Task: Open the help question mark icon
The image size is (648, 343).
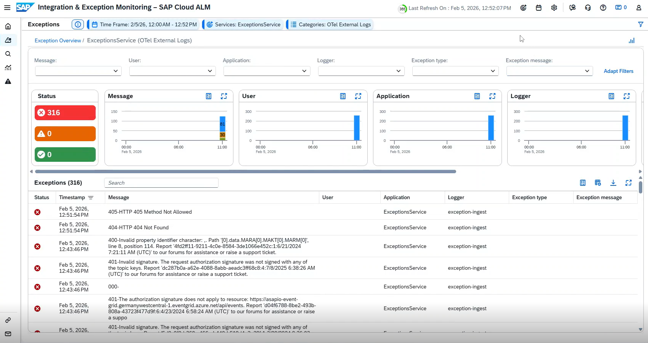Action: pos(603,8)
